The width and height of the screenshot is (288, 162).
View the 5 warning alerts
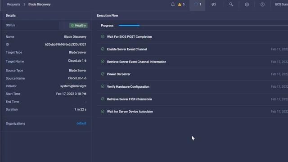tap(181, 4)
